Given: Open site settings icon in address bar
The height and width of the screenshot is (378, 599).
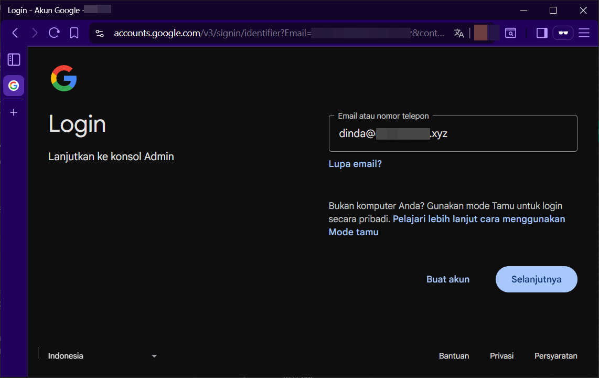Looking at the screenshot, I should coord(100,34).
